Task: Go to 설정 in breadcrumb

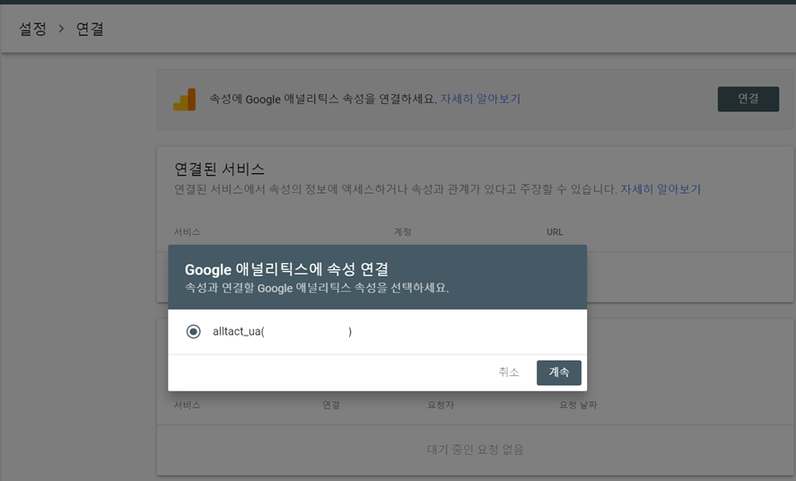Action: [x=32, y=29]
